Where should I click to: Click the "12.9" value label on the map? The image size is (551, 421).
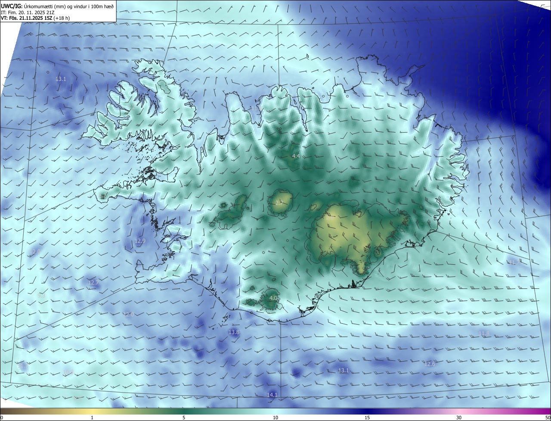point(140,241)
